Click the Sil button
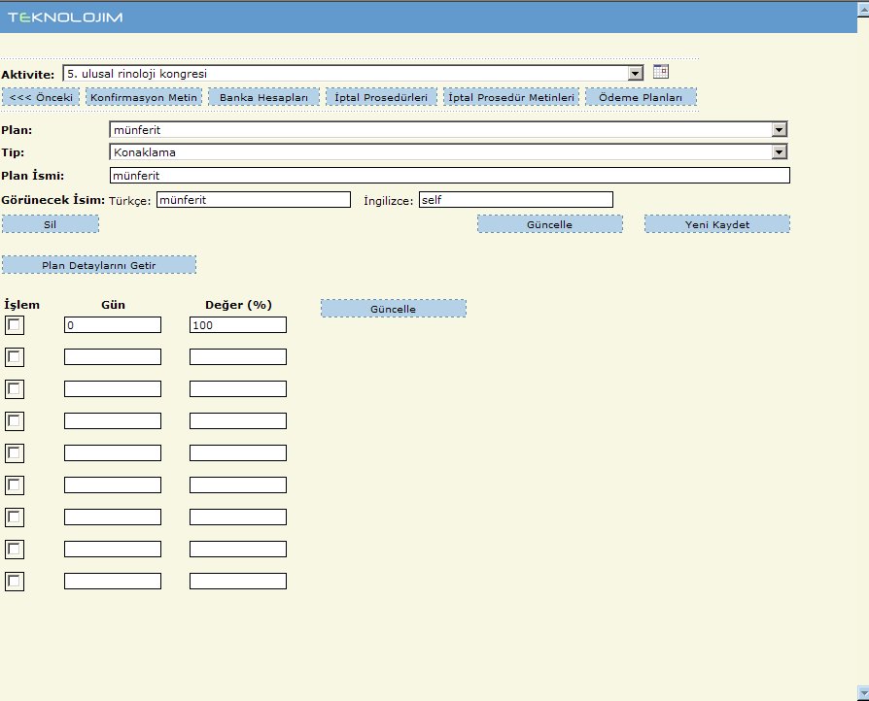The height and width of the screenshot is (701, 869). (x=51, y=223)
